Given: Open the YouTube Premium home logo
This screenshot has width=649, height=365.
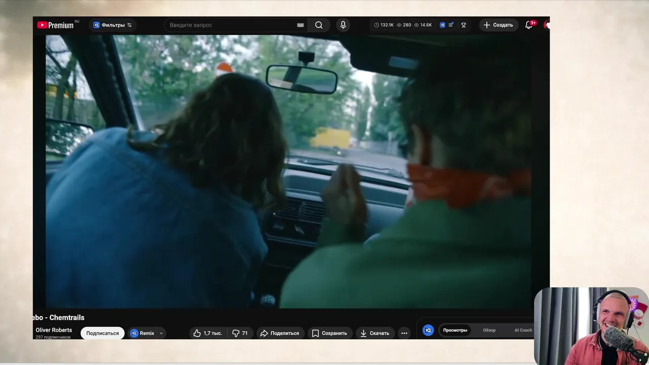Looking at the screenshot, I should click(x=56, y=25).
